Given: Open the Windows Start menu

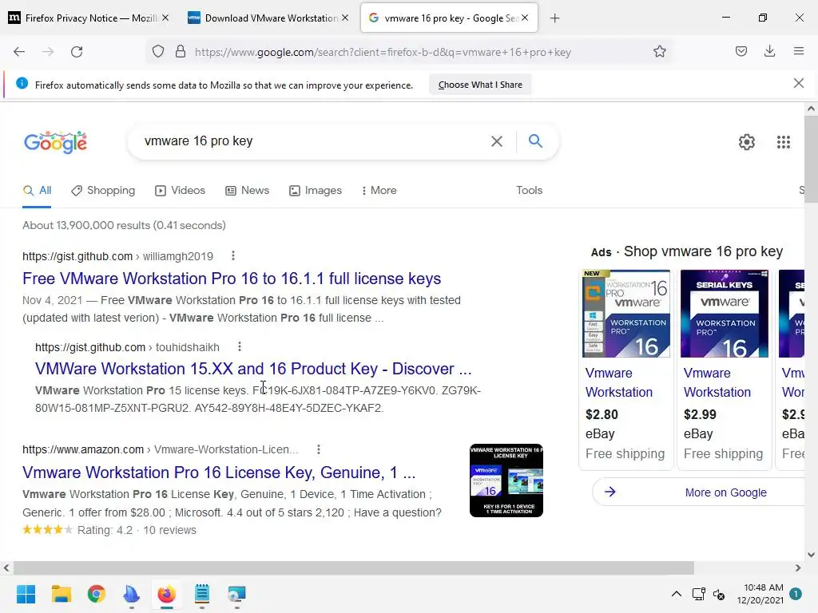Looking at the screenshot, I should 26,594.
